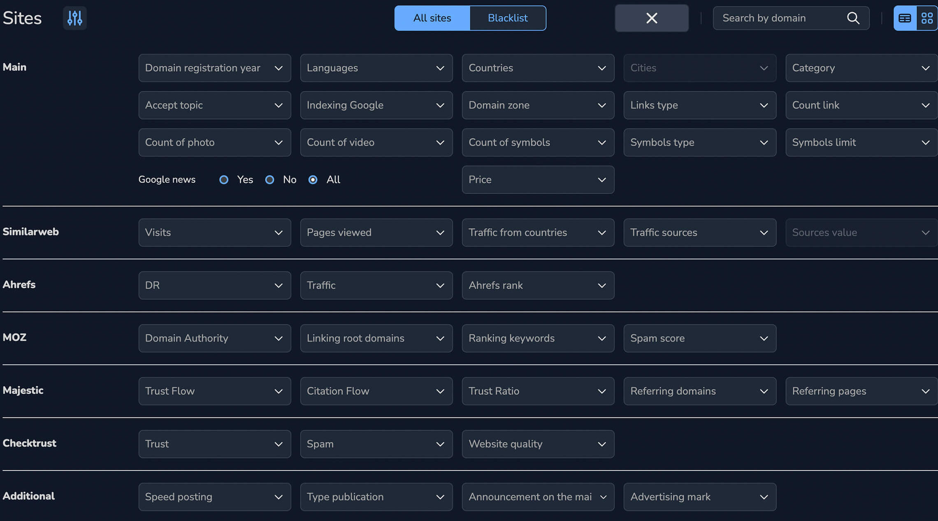938x521 pixels.
Task: Select the All sites tab
Action: tap(432, 18)
